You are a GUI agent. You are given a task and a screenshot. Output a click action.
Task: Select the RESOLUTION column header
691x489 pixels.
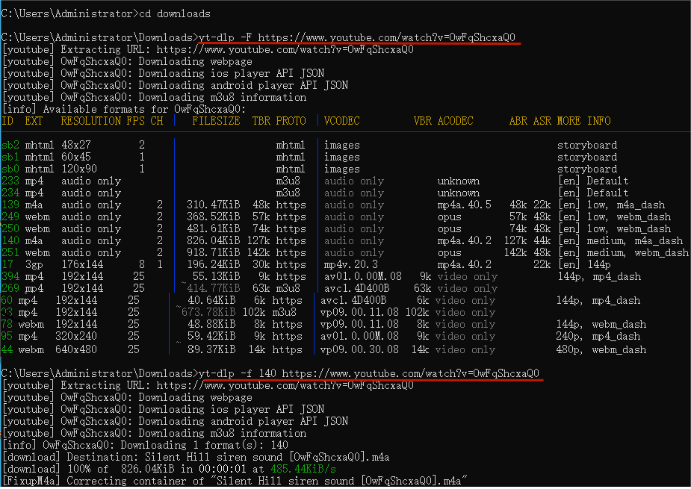[x=90, y=121]
